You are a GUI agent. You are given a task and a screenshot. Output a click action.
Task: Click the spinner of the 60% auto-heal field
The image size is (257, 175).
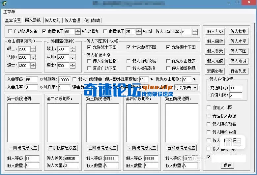pyautogui.click(x=78, y=32)
